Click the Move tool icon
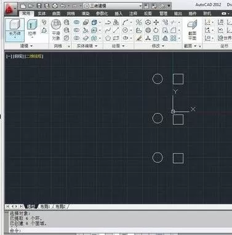 (x=156, y=22)
